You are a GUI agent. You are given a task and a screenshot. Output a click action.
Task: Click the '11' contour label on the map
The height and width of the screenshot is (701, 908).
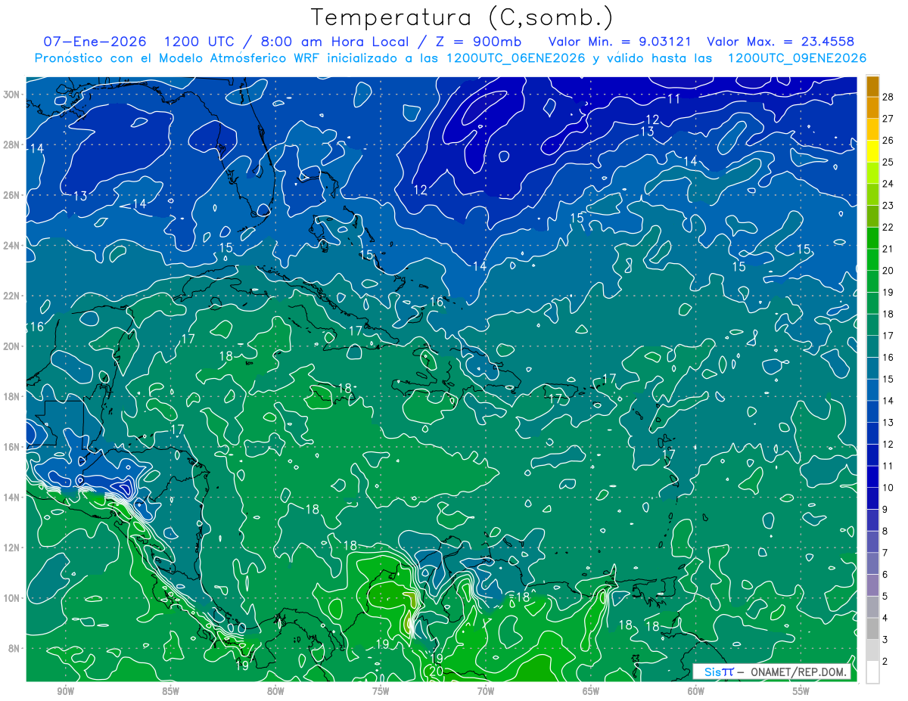click(x=673, y=99)
